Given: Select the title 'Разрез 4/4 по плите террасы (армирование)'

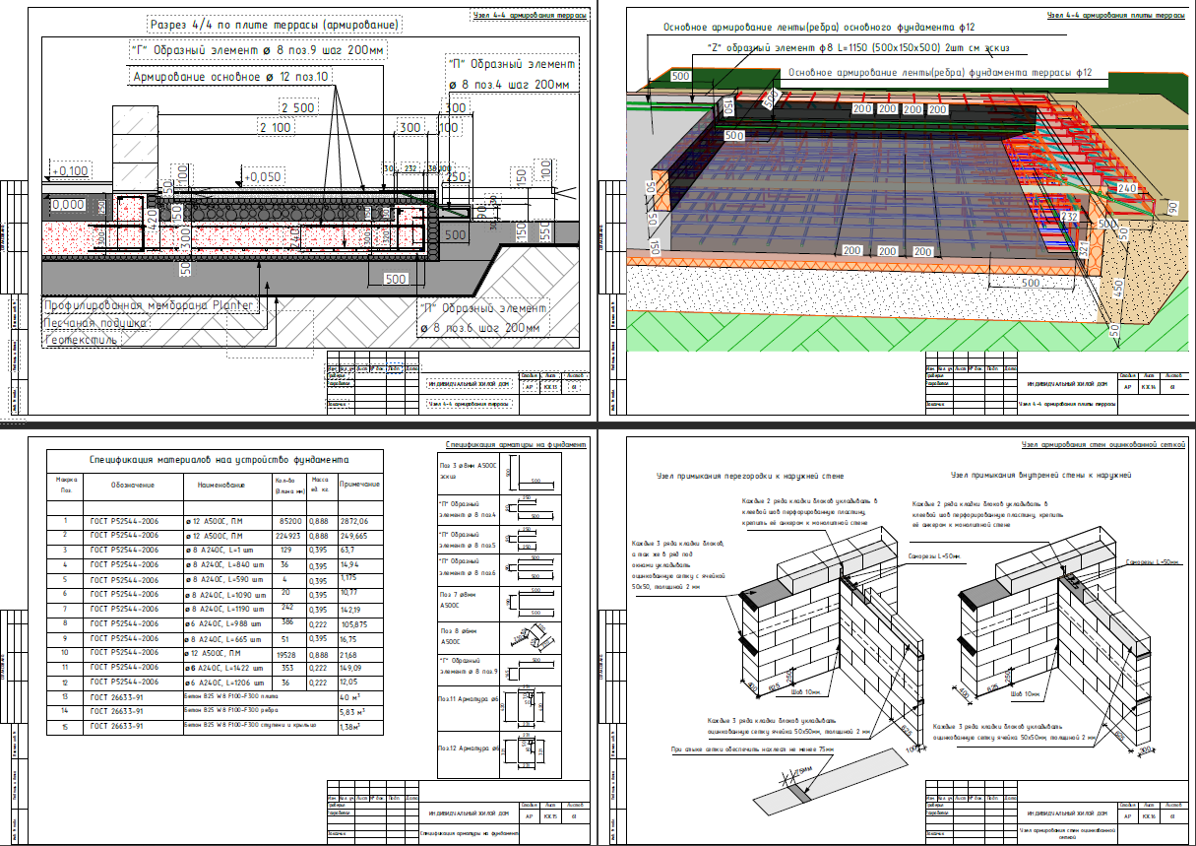Looking at the screenshot, I should pyautogui.click(x=273, y=24).
